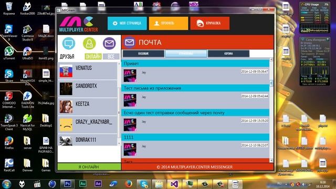Switch to the Входящие mail tab
The height and width of the screenshot is (189, 336).
pyautogui.click(x=143, y=54)
